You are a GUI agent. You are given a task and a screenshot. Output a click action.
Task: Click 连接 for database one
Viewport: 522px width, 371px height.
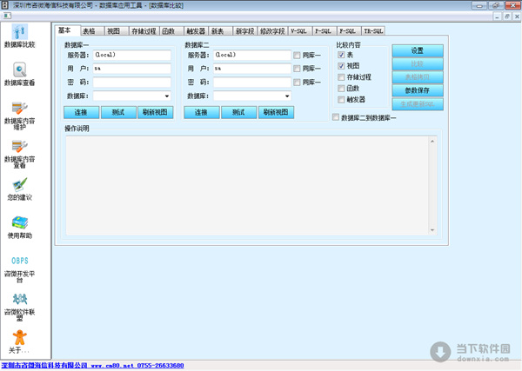(x=81, y=112)
